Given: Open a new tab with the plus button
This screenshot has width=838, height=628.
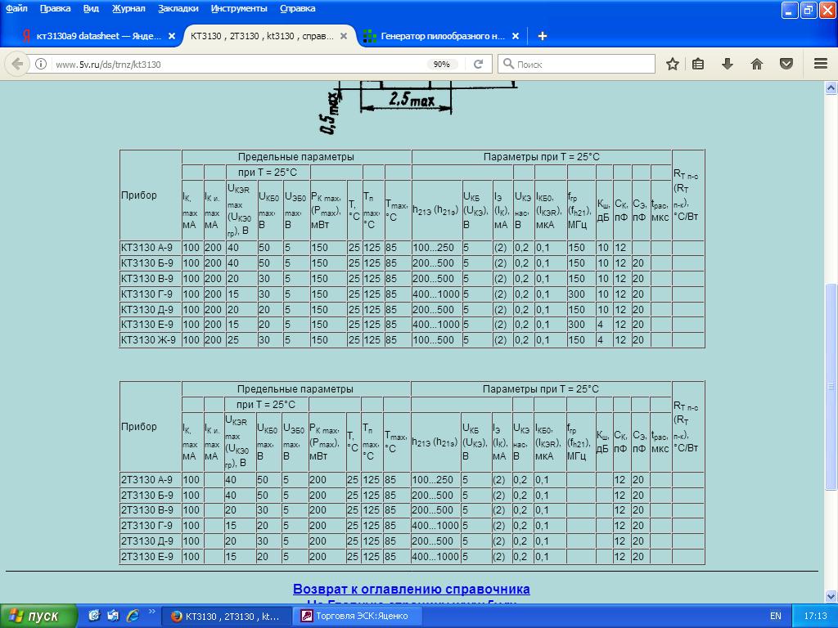Looking at the screenshot, I should pyautogui.click(x=542, y=36).
